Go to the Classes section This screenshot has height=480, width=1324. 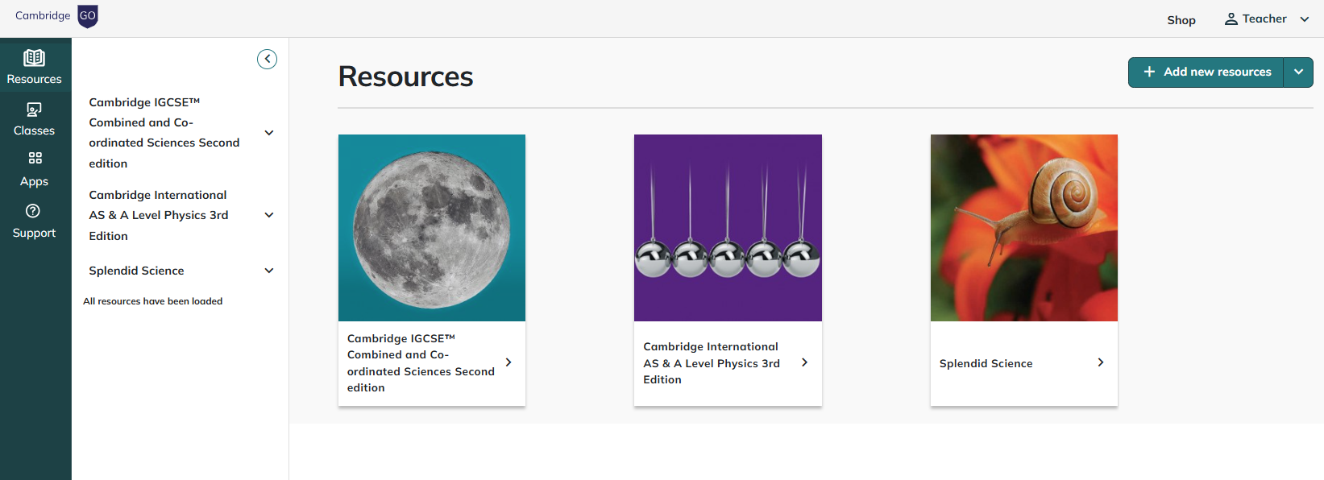(x=34, y=119)
